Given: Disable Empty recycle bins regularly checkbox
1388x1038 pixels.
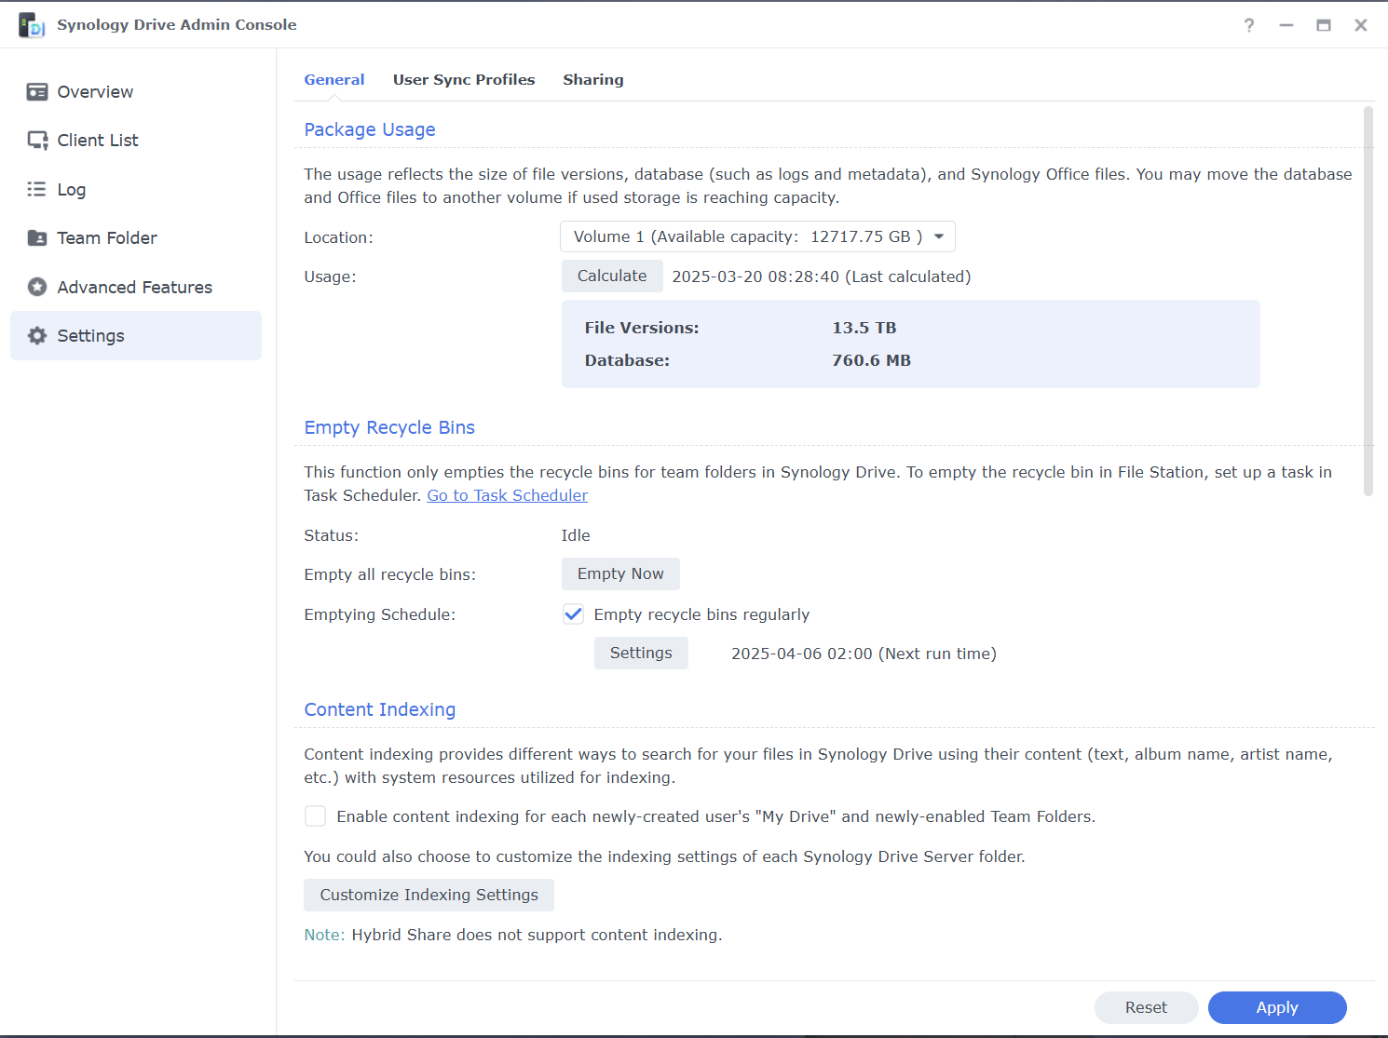Looking at the screenshot, I should coord(574,614).
